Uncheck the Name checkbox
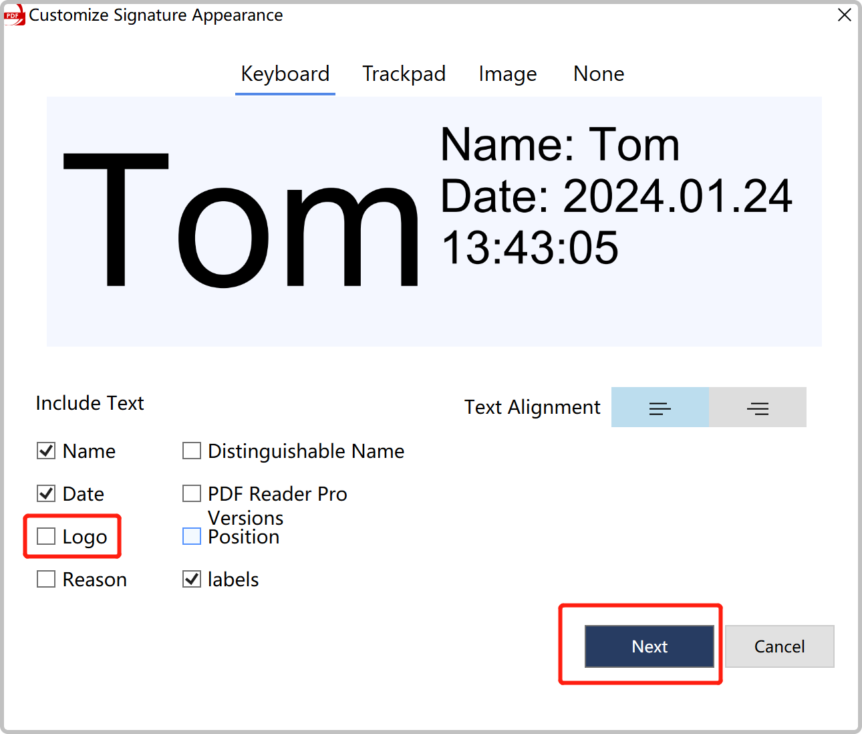This screenshot has height=734, width=862. (46, 451)
